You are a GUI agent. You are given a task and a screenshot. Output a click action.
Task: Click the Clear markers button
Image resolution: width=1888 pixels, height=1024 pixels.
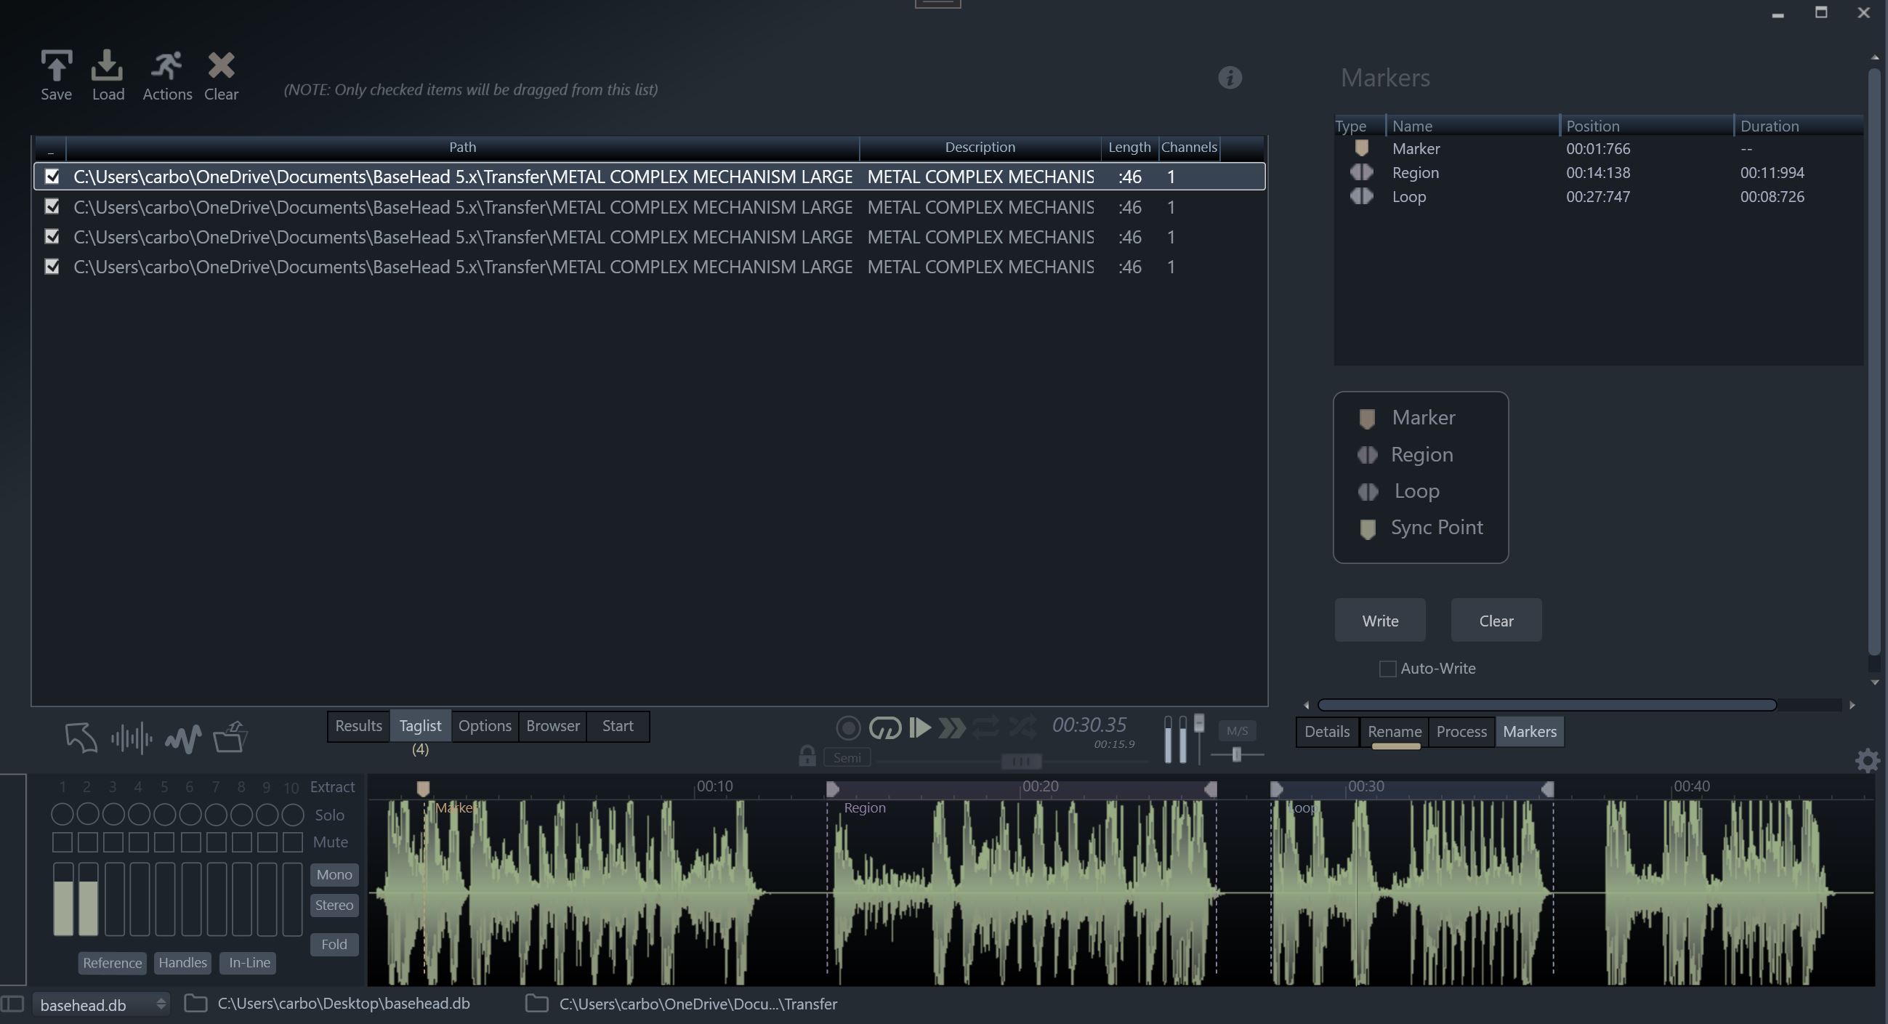[x=1496, y=621]
